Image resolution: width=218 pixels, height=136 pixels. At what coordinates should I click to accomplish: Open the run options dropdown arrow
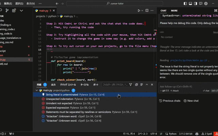pos(143,11)
